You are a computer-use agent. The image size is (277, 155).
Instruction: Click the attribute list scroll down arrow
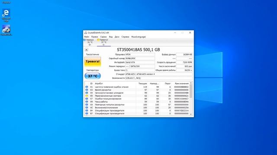pyautogui.click(x=191, y=114)
